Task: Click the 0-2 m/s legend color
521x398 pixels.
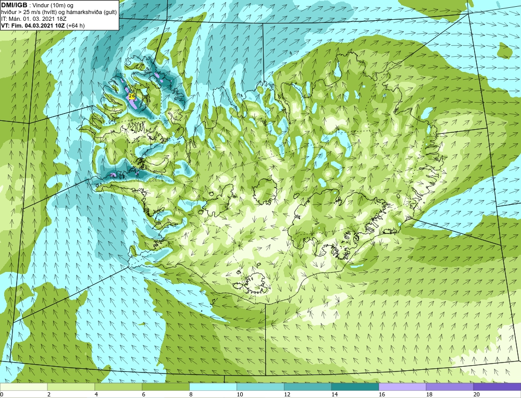Action: tap(23, 387)
